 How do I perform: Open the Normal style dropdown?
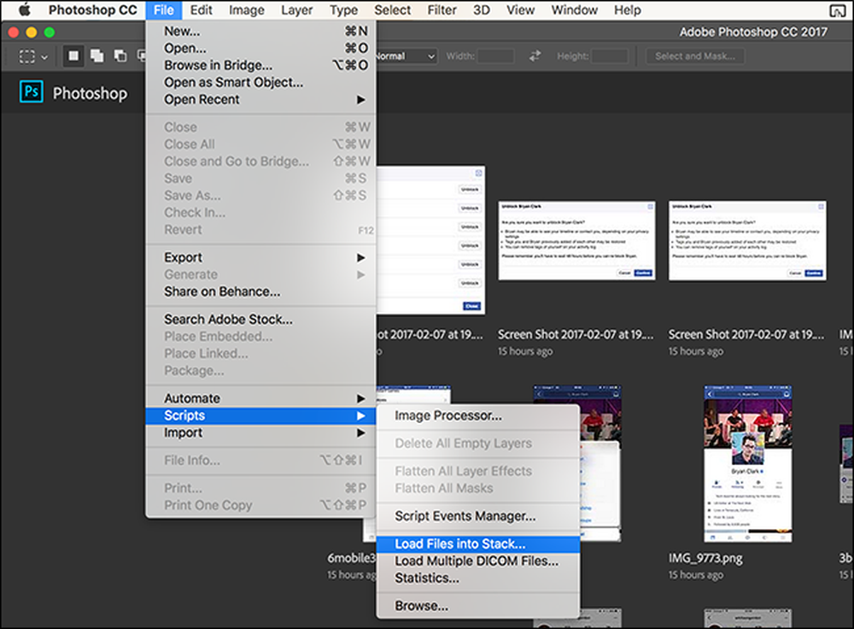pos(407,56)
